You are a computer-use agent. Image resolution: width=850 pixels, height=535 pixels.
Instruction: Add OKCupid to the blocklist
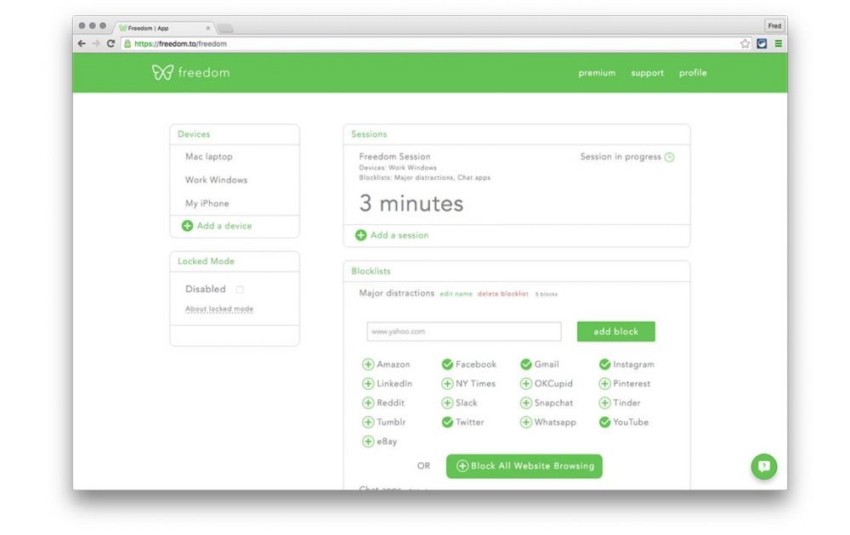(x=526, y=383)
